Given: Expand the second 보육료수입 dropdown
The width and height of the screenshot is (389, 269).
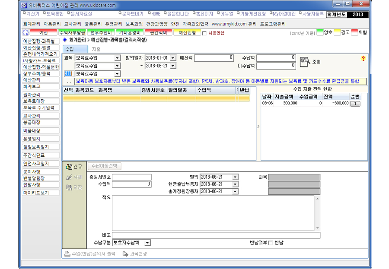Looking at the screenshot, I should pos(117,66).
